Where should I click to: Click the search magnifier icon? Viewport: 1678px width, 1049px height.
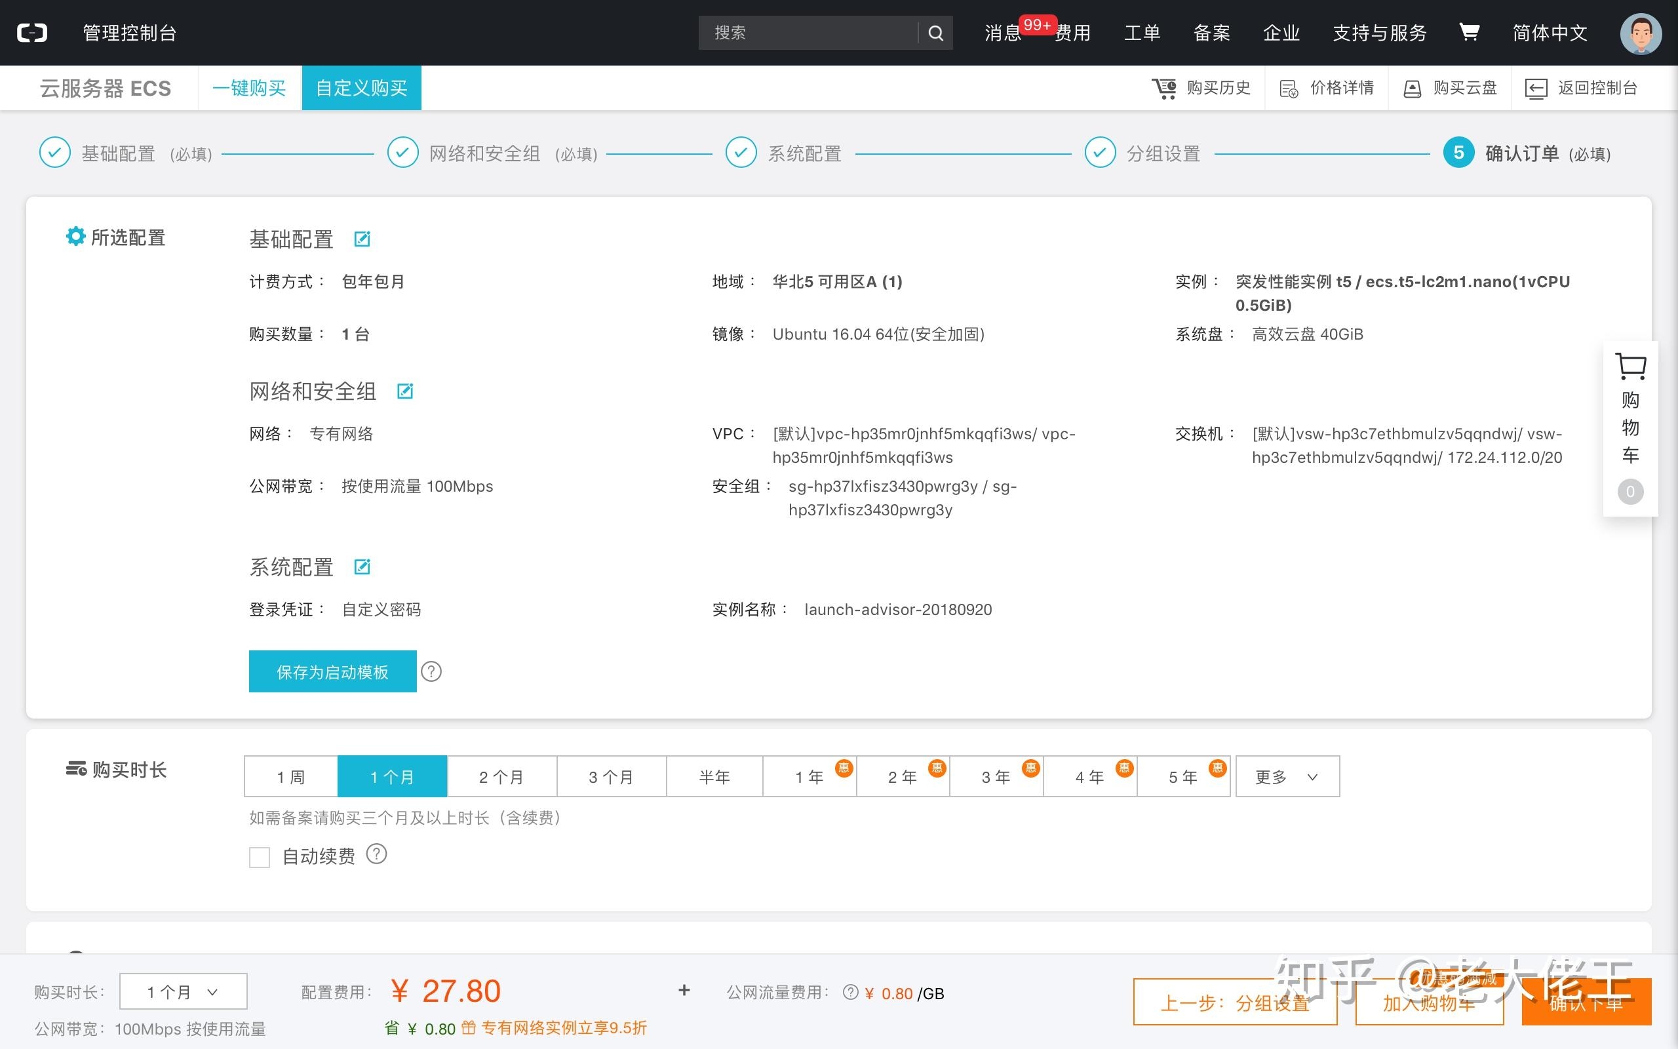[935, 33]
